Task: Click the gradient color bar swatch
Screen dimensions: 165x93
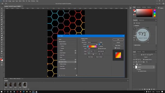Action: [92, 47]
